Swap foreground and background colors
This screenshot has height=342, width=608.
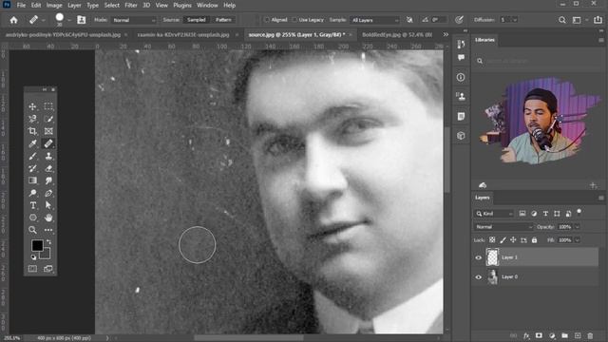pyautogui.click(x=49, y=241)
